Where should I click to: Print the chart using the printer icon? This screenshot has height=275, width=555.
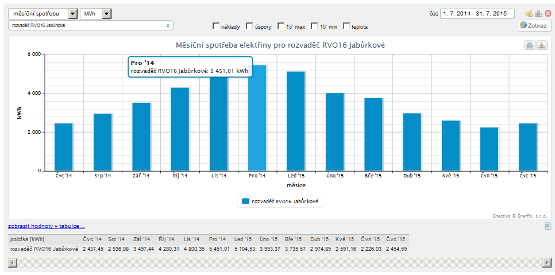[530, 45]
